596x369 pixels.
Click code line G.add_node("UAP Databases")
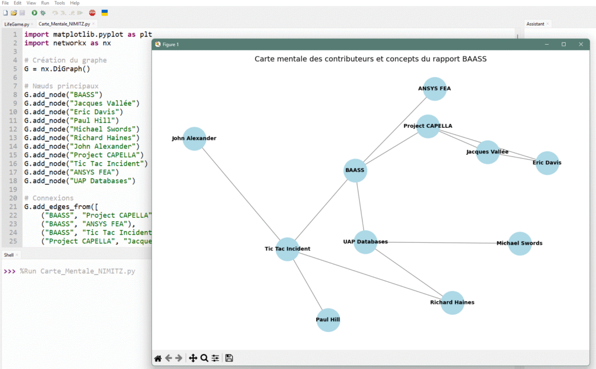pos(80,181)
